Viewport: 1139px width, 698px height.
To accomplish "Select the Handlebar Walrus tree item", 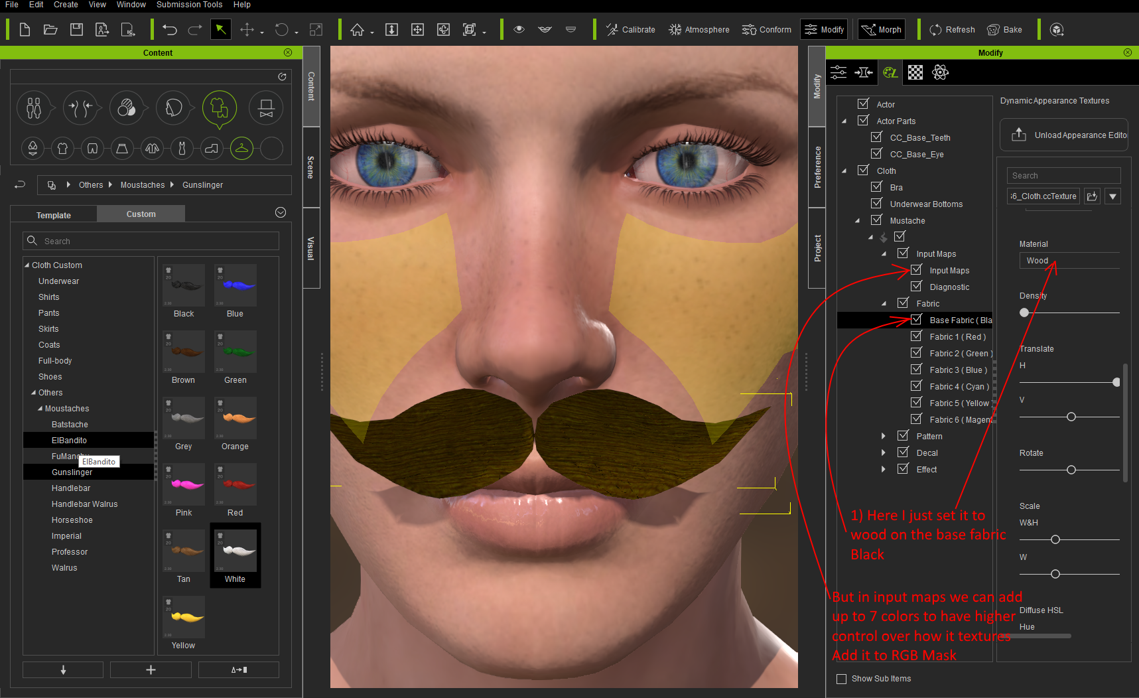I will (x=84, y=504).
